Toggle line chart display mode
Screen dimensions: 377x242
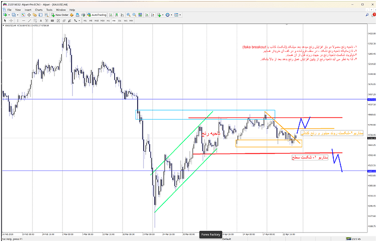click(122, 15)
